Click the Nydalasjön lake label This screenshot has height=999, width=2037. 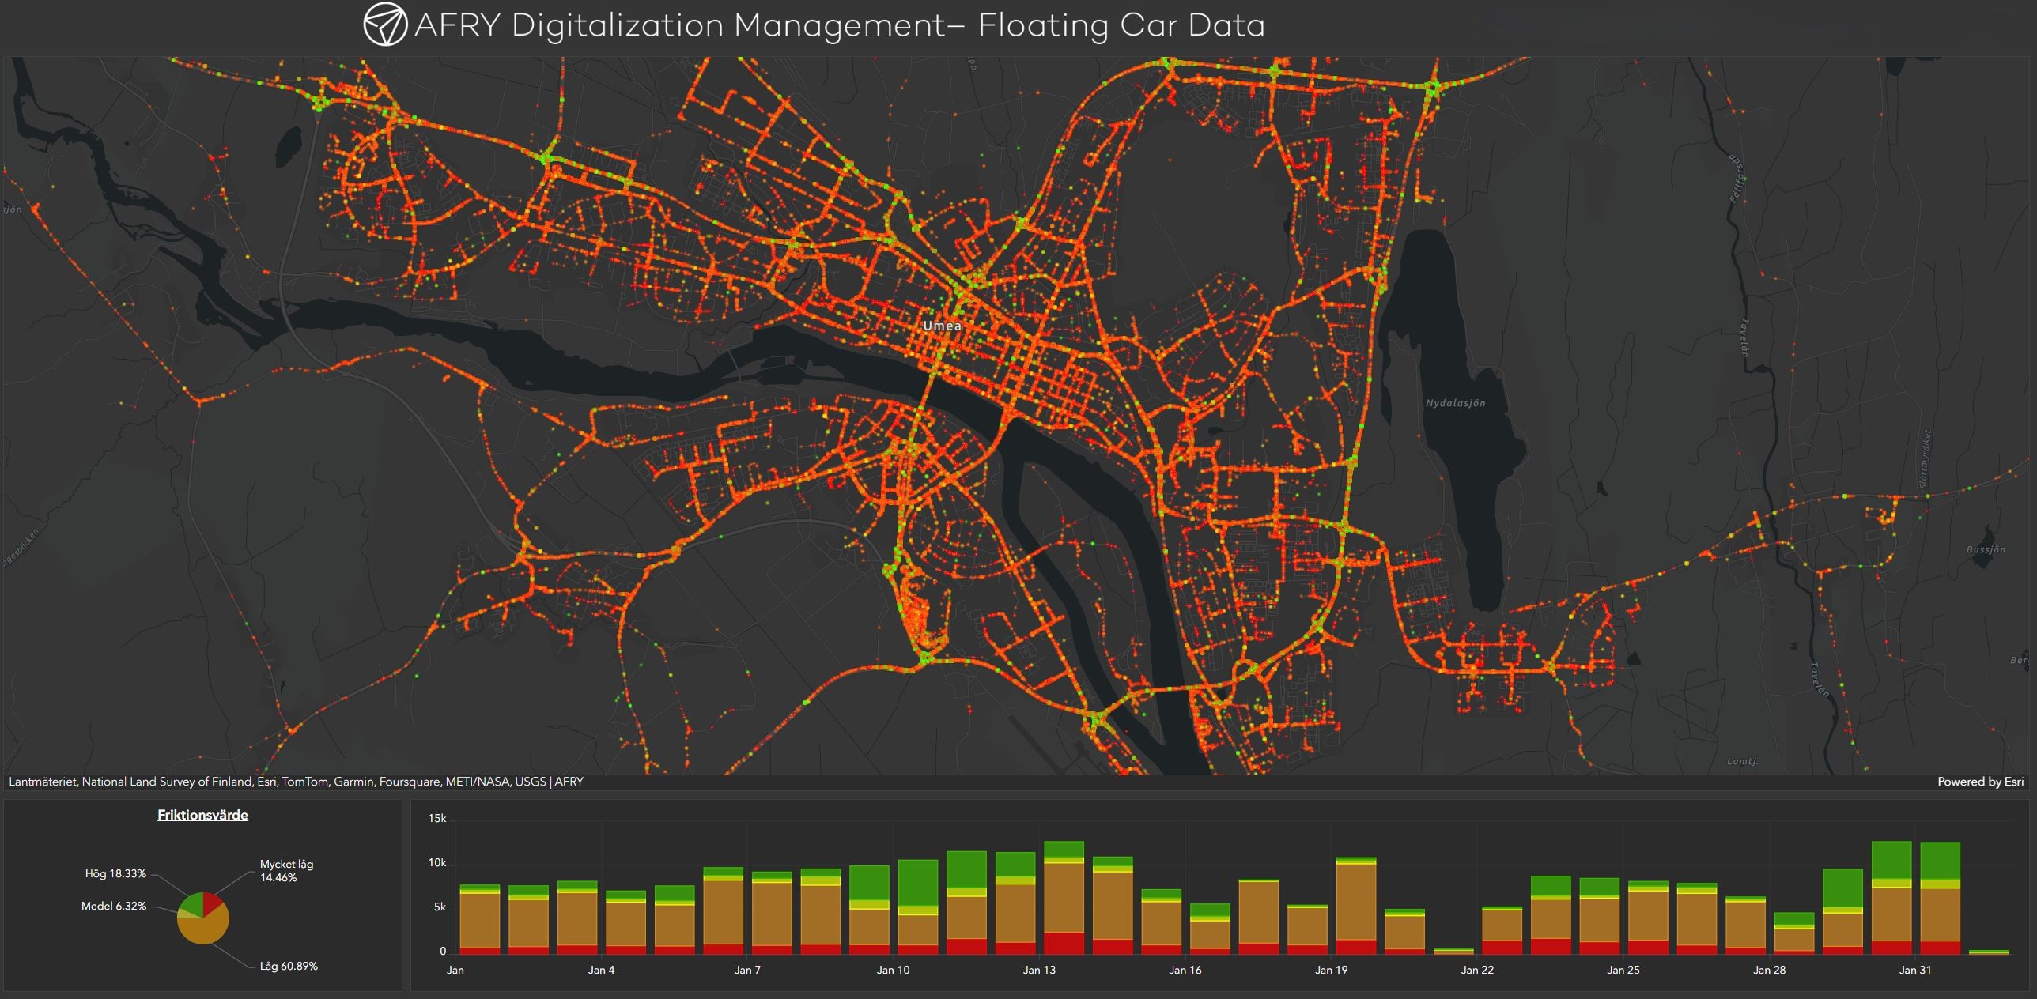point(1455,403)
